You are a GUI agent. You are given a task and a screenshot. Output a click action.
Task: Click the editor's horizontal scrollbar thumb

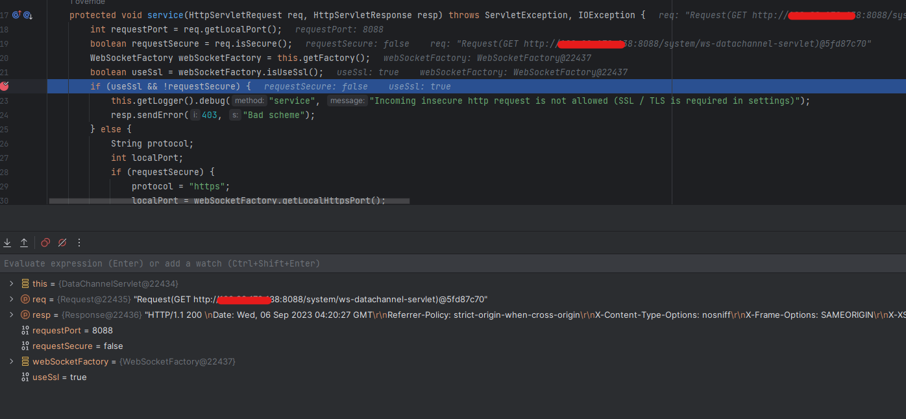pos(229,201)
